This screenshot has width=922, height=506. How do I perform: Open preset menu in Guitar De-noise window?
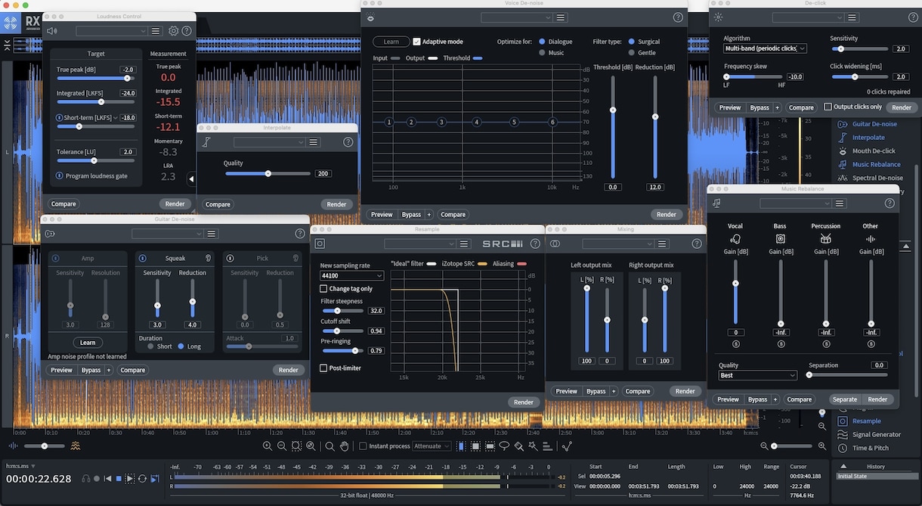click(212, 234)
